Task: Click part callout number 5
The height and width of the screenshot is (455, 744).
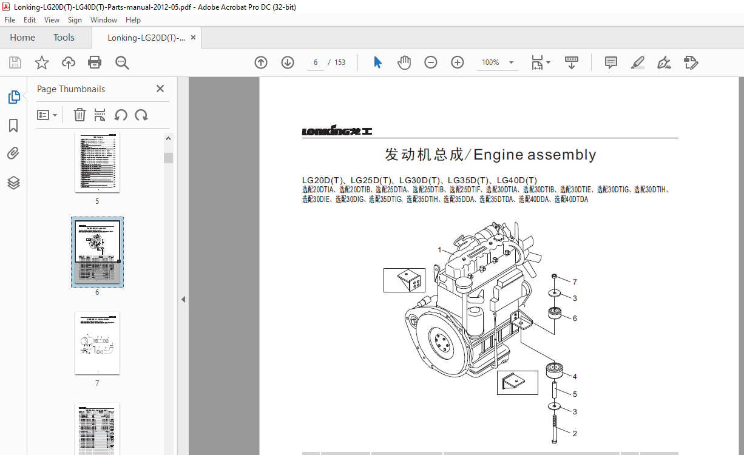Action: point(575,394)
